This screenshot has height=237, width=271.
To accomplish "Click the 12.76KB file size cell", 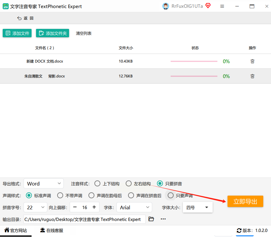I will tap(126, 76).
